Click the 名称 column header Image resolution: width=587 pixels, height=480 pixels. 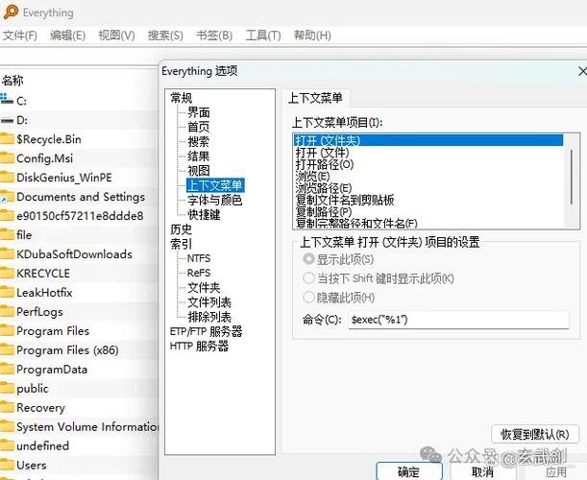pyautogui.click(x=12, y=80)
